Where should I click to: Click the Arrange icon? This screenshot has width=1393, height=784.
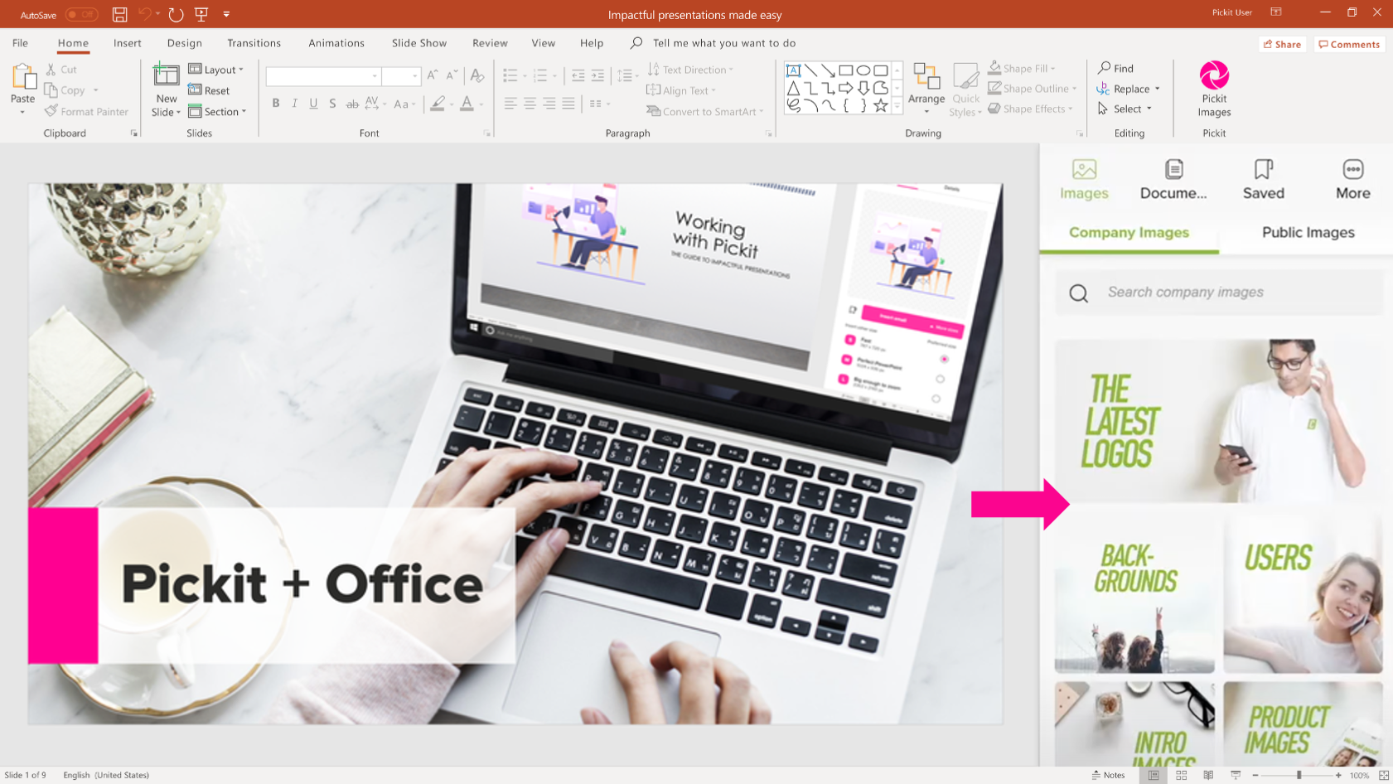[x=926, y=77]
